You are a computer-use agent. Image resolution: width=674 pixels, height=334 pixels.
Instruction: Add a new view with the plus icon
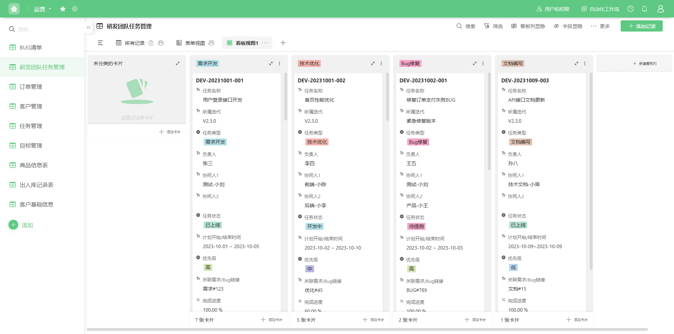283,43
